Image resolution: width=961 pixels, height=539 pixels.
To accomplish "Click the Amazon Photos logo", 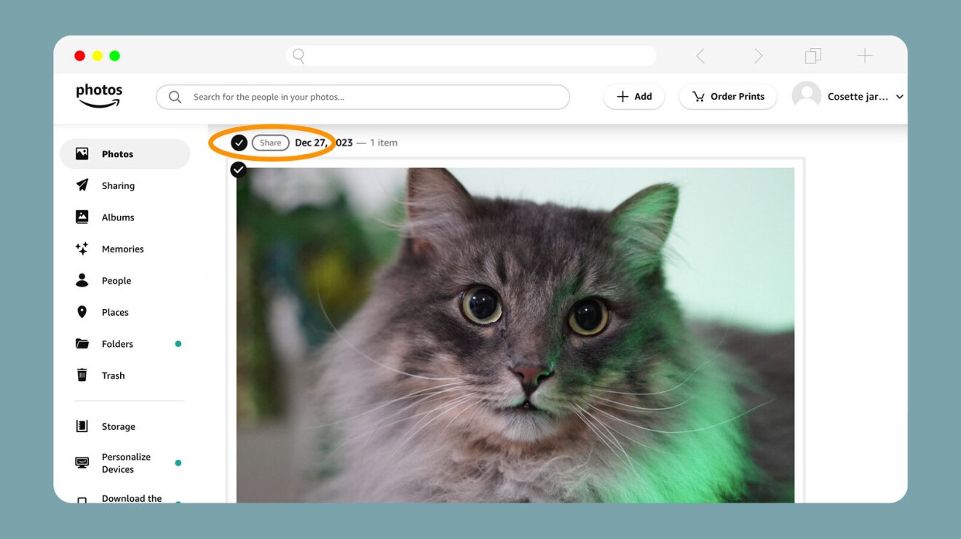I will (x=99, y=95).
